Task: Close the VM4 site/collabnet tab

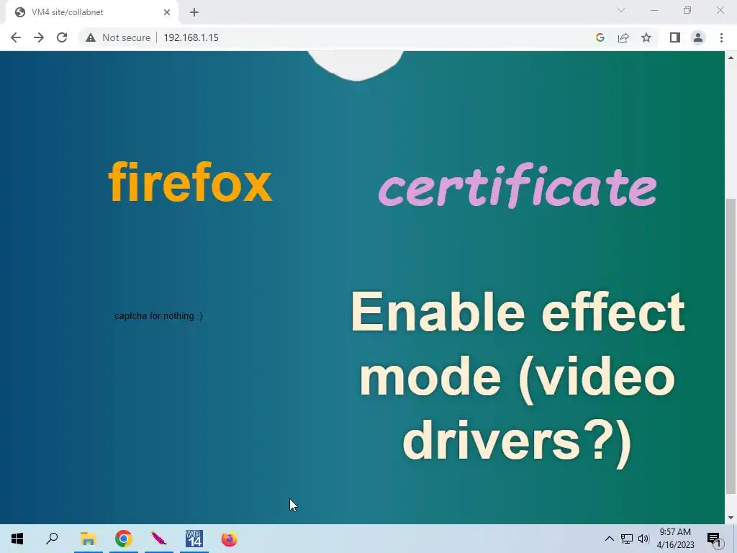Action: click(167, 12)
